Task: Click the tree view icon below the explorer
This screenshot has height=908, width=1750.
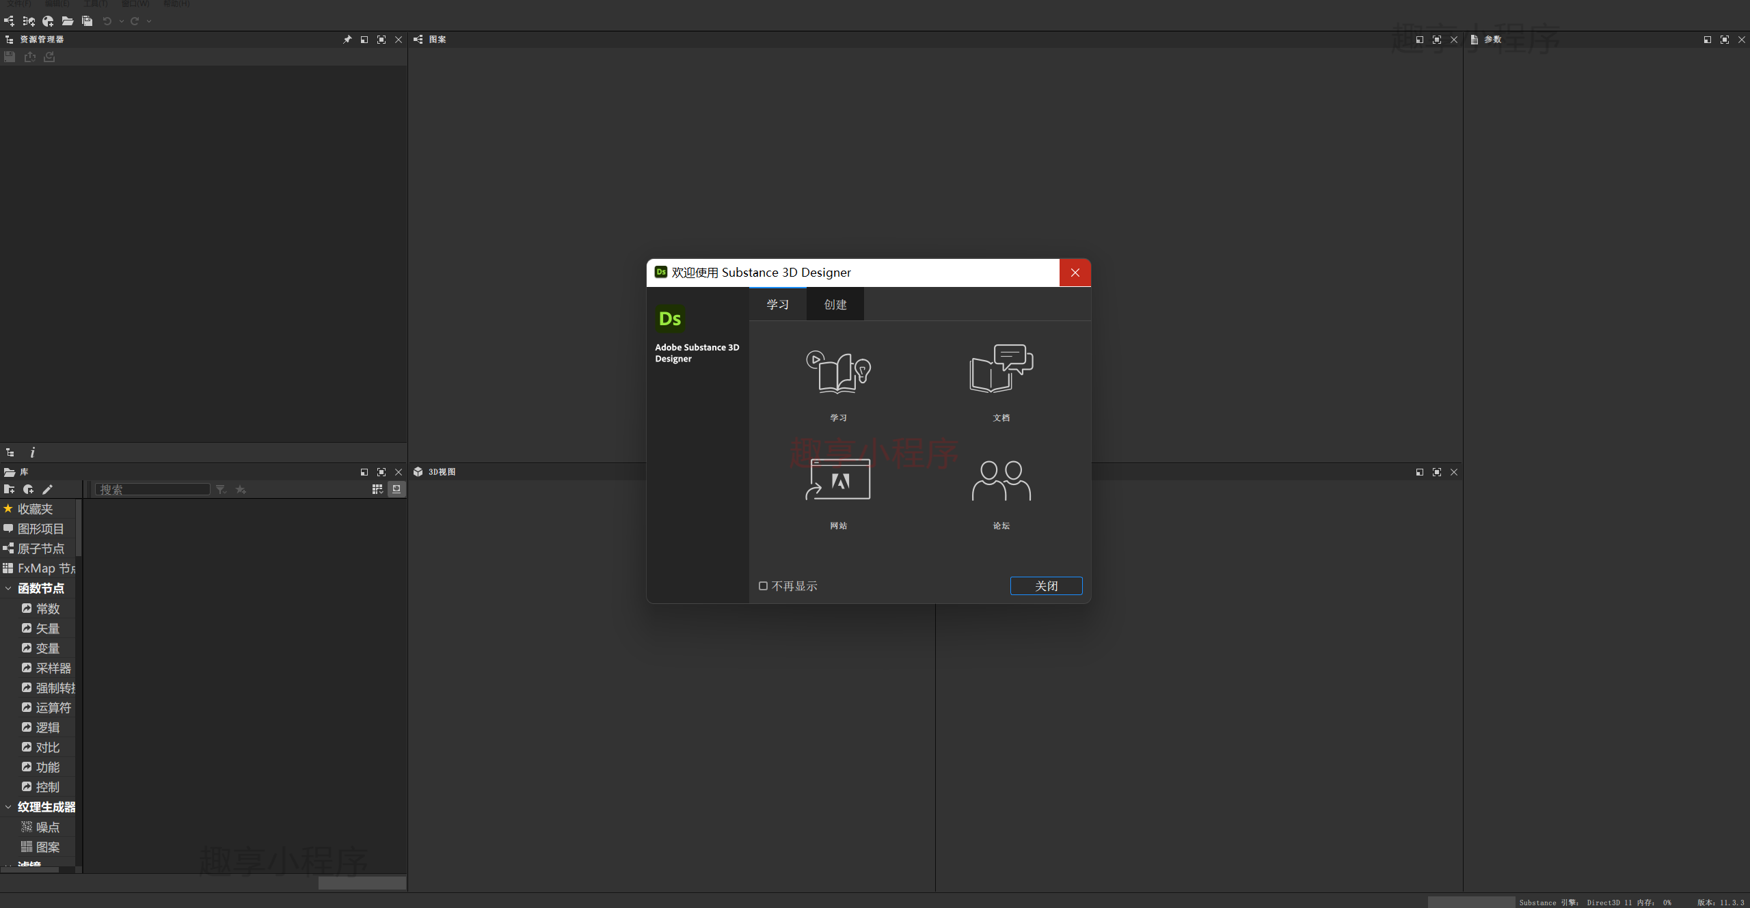Action: (x=10, y=452)
